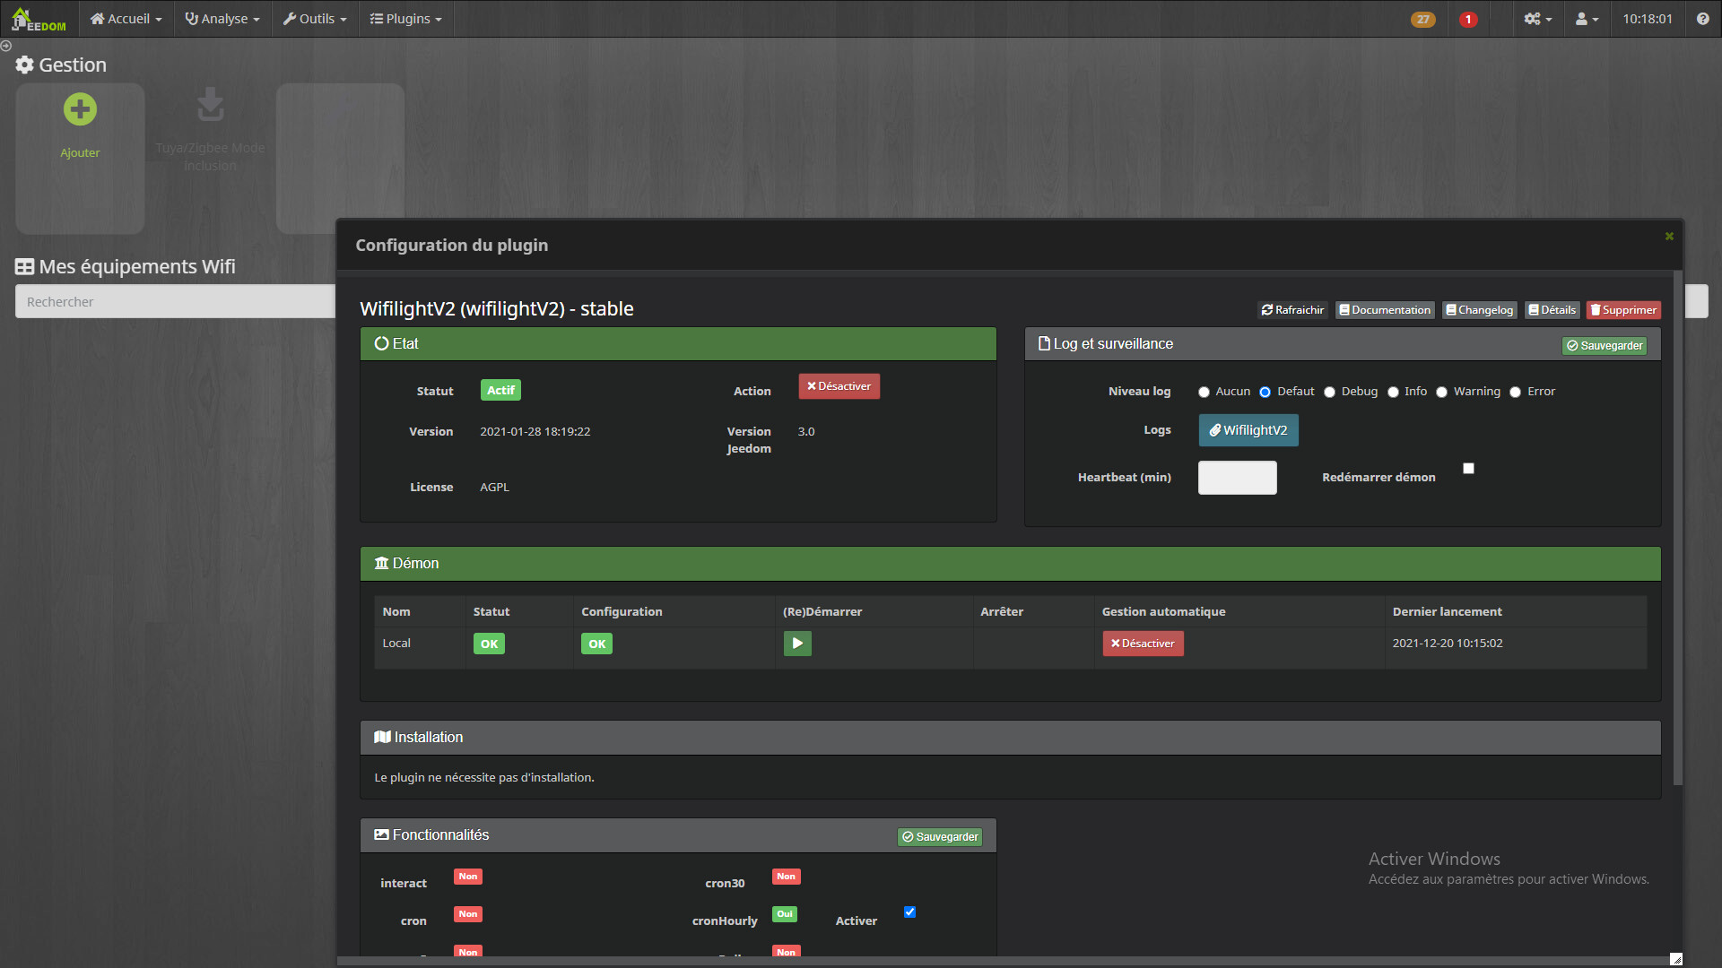
Task: Uncheck the Activer checkbox
Action: point(909,912)
